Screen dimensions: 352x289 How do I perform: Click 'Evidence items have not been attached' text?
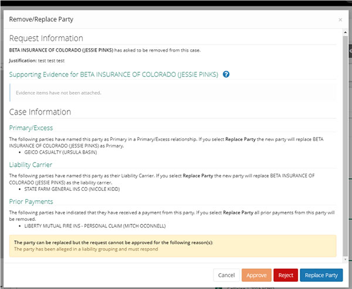pos(59,93)
